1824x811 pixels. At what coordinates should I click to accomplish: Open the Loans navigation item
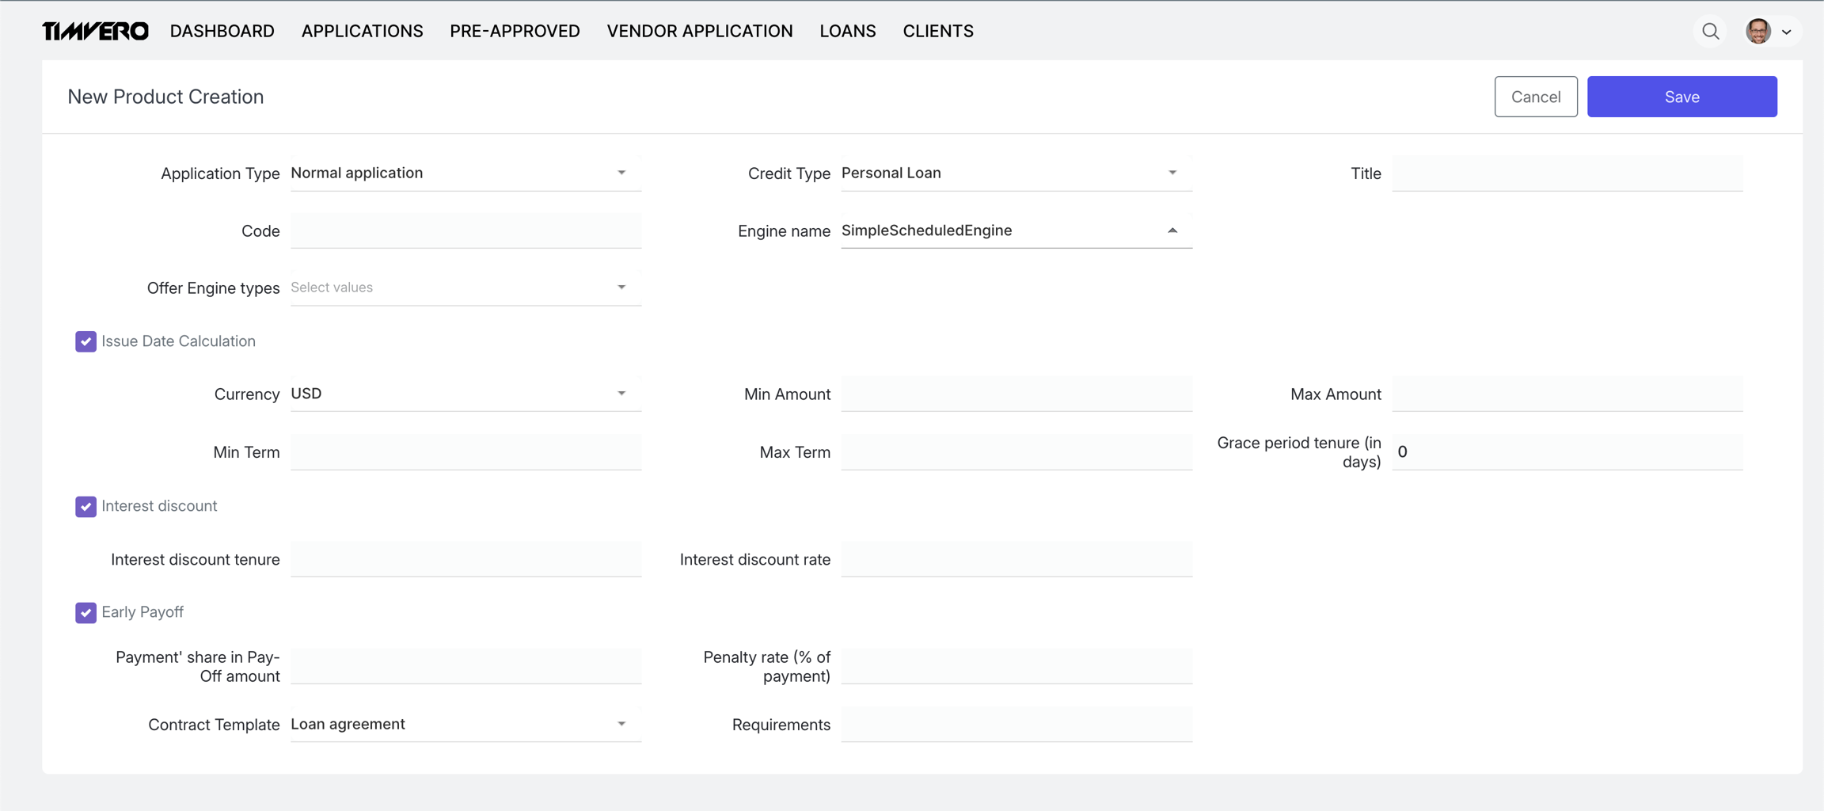(847, 32)
